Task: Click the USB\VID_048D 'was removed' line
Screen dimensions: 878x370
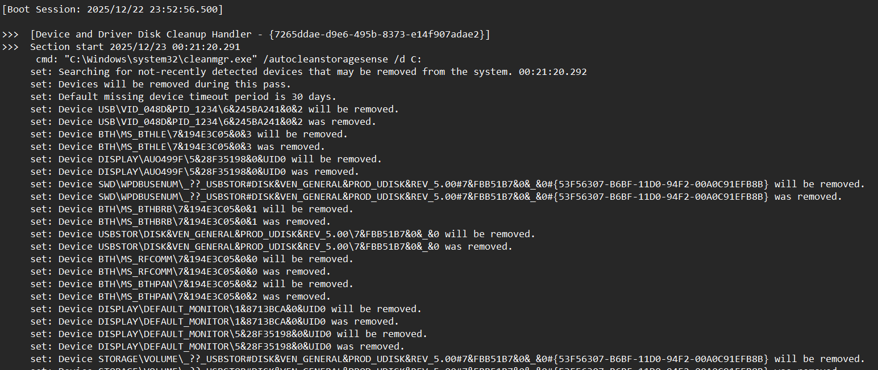Action: click(203, 122)
